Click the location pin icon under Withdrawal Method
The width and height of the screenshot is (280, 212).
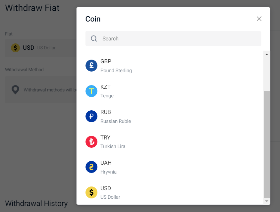click(15, 90)
